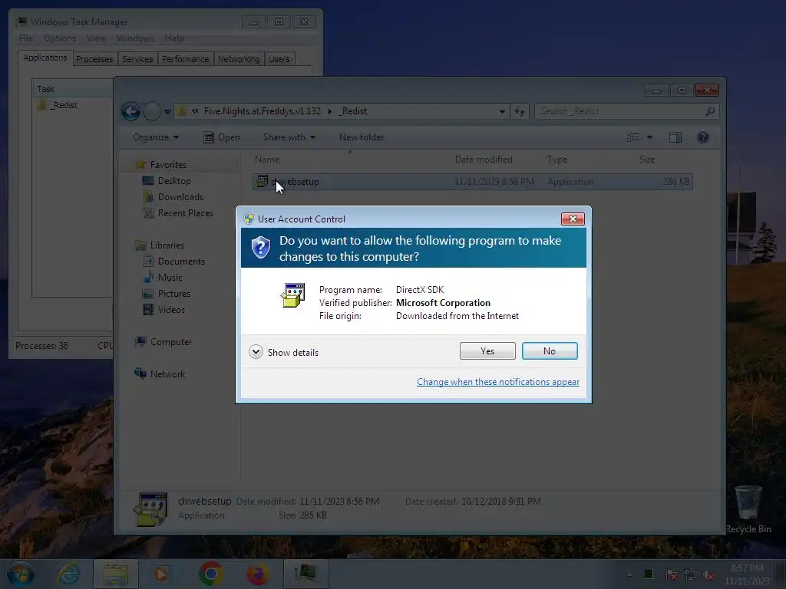This screenshot has width=786, height=589.
Task: Open the File menu in Task Manager
Action: click(x=25, y=38)
